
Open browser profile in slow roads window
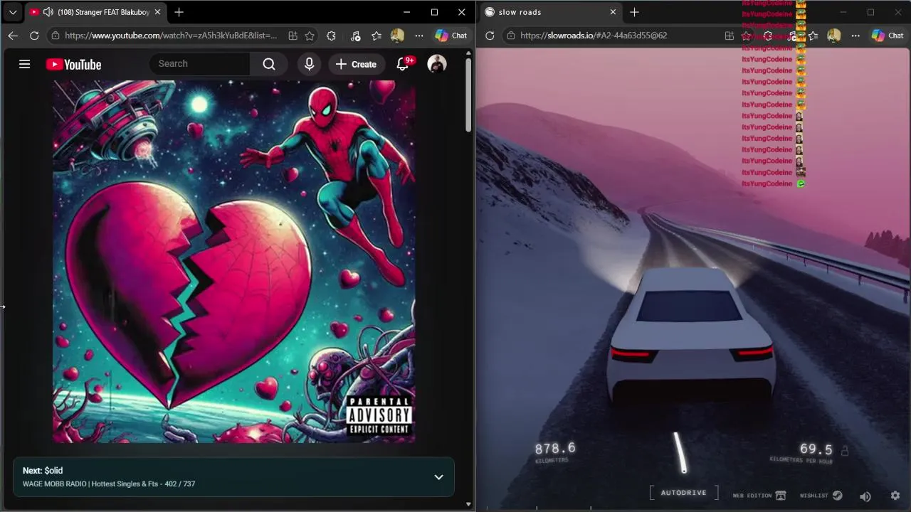(x=834, y=36)
